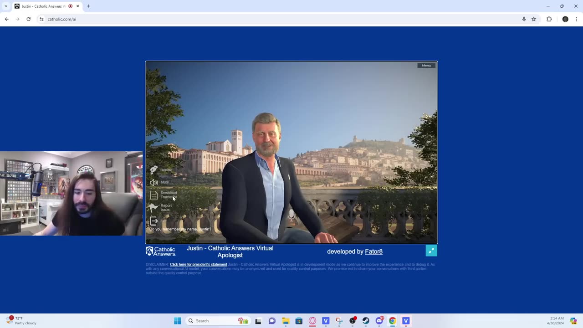
Task: Click the Catholic Answers logo
Action: point(160,251)
